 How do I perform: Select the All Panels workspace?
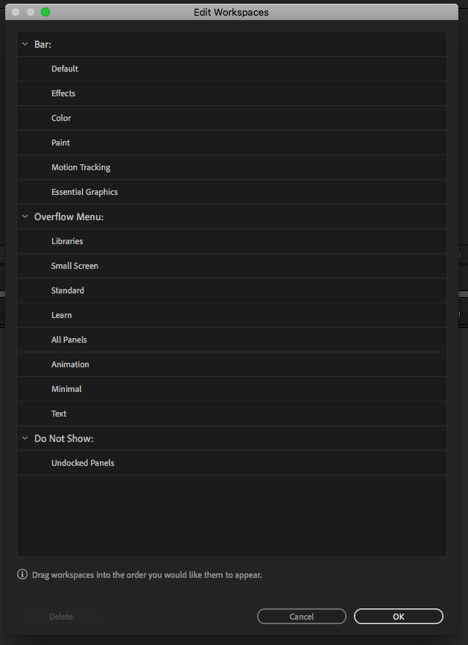[69, 339]
